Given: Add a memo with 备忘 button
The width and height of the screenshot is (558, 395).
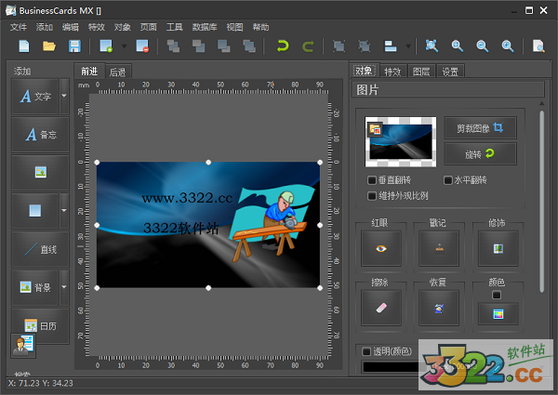Looking at the screenshot, I should [x=40, y=135].
